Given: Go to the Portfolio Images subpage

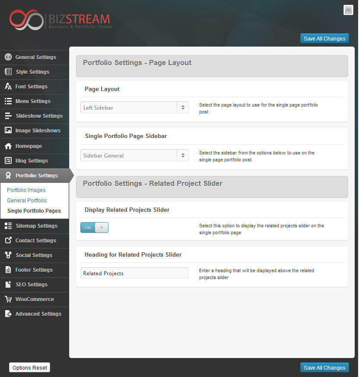Looking at the screenshot, I should point(26,190).
